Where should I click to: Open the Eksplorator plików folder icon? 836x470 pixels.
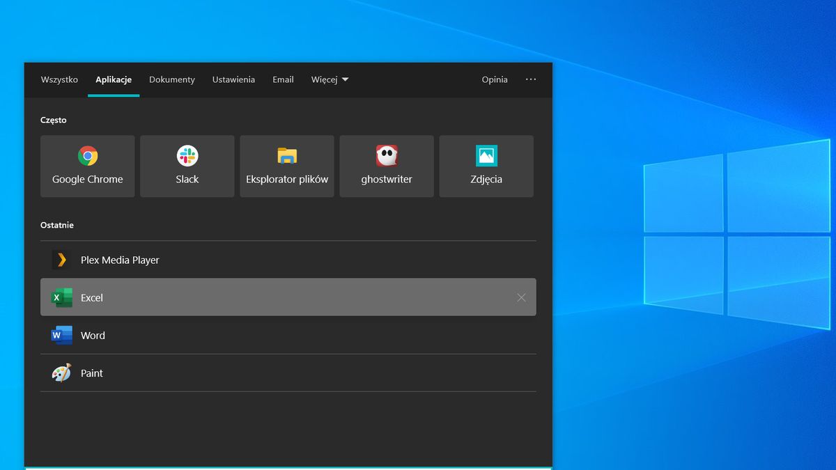pos(287,156)
